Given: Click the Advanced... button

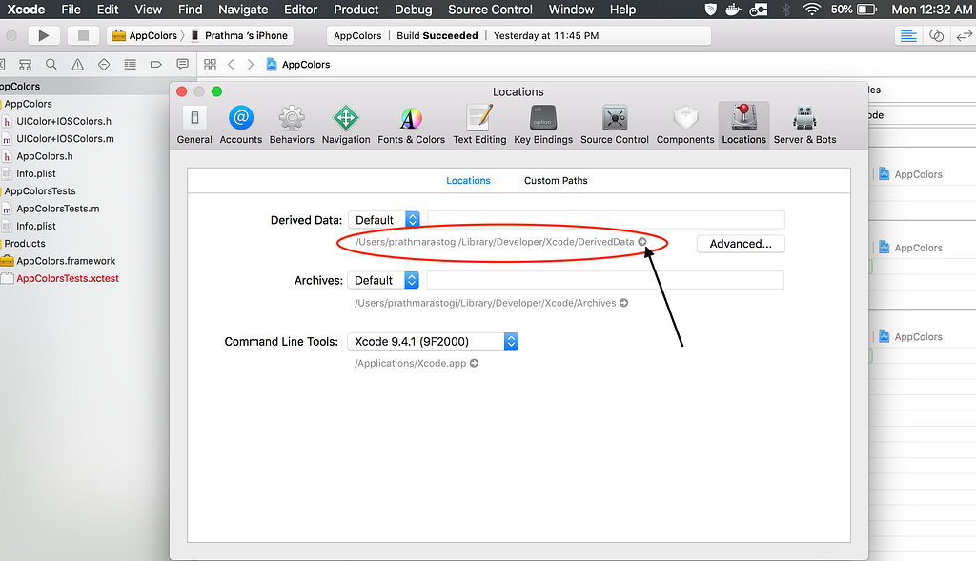Looking at the screenshot, I should [x=740, y=244].
